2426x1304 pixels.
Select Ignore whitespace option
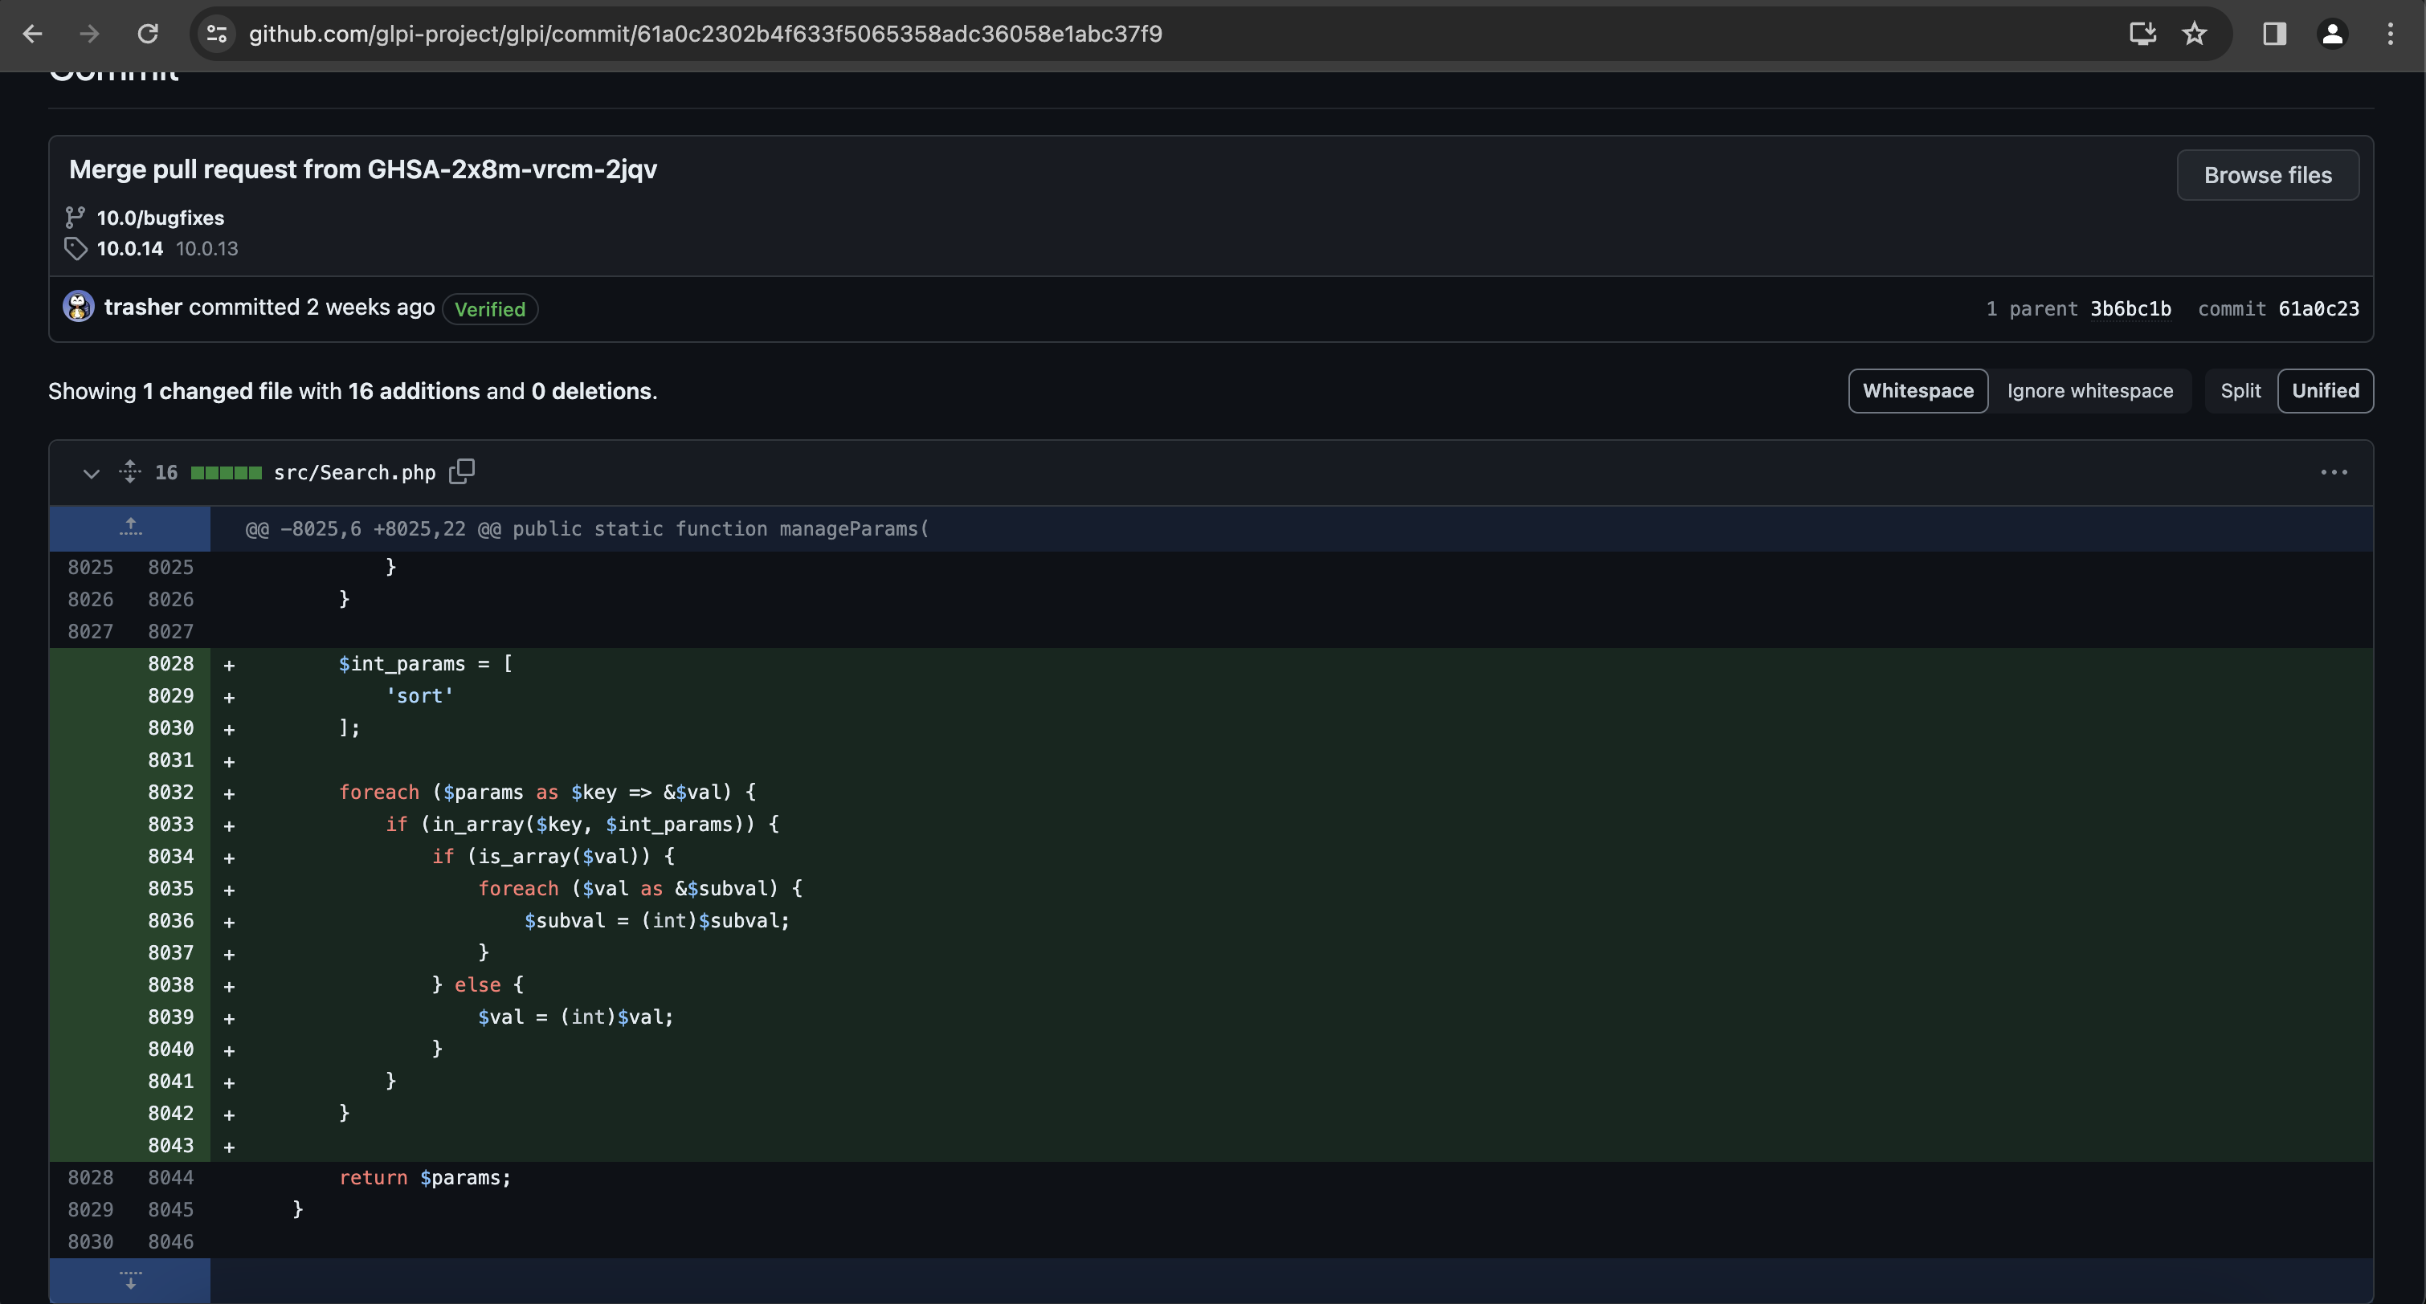[x=2089, y=391]
